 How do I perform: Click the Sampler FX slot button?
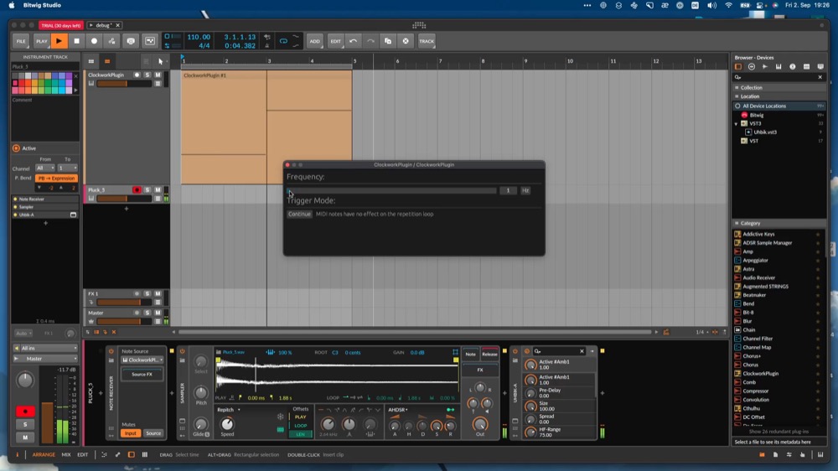(x=480, y=370)
